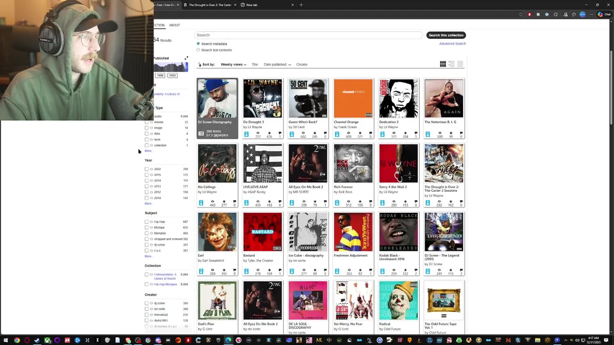Expand More under Subject
The width and height of the screenshot is (614, 345).
click(148, 256)
